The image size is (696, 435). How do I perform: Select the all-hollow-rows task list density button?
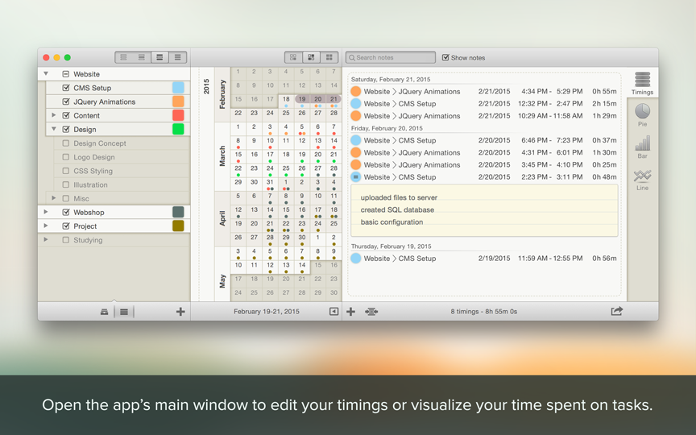[123, 57]
